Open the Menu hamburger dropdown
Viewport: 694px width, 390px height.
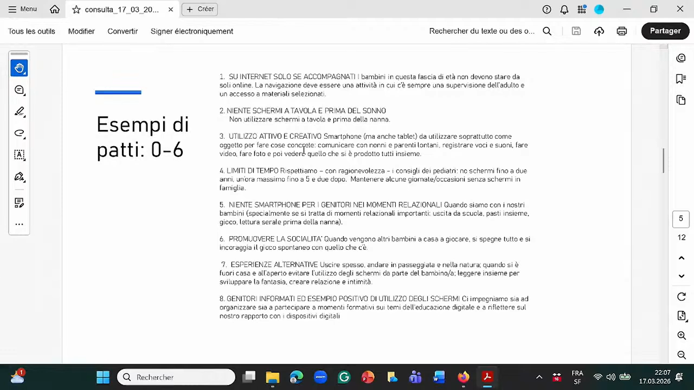22,9
